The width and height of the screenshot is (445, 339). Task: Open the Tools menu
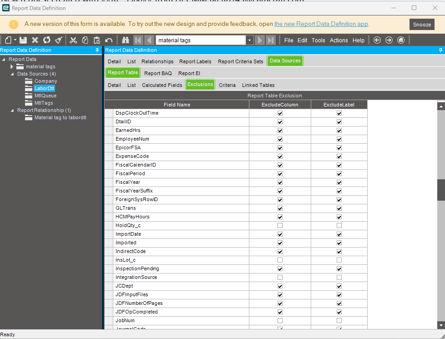tap(318, 40)
